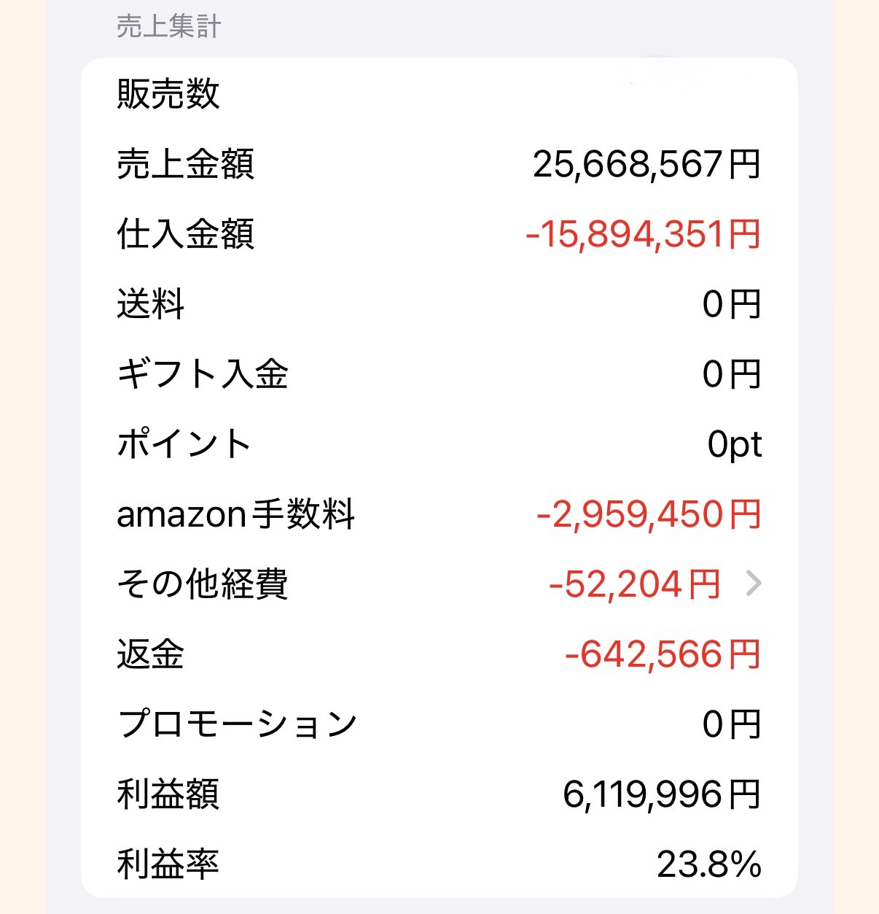Select the -642,566円 refund amount

pos(663,654)
